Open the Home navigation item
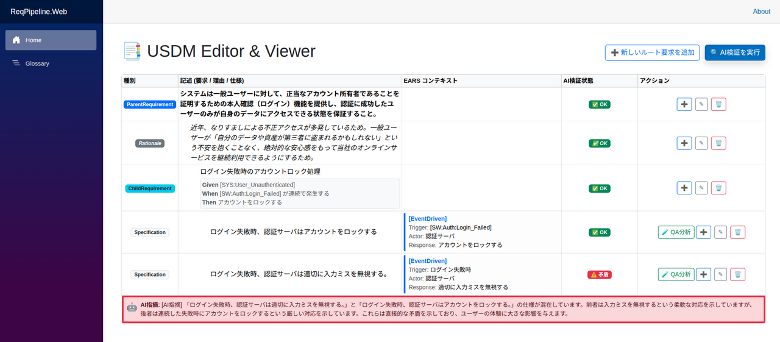Screen dimensions: 780x342 51,40
